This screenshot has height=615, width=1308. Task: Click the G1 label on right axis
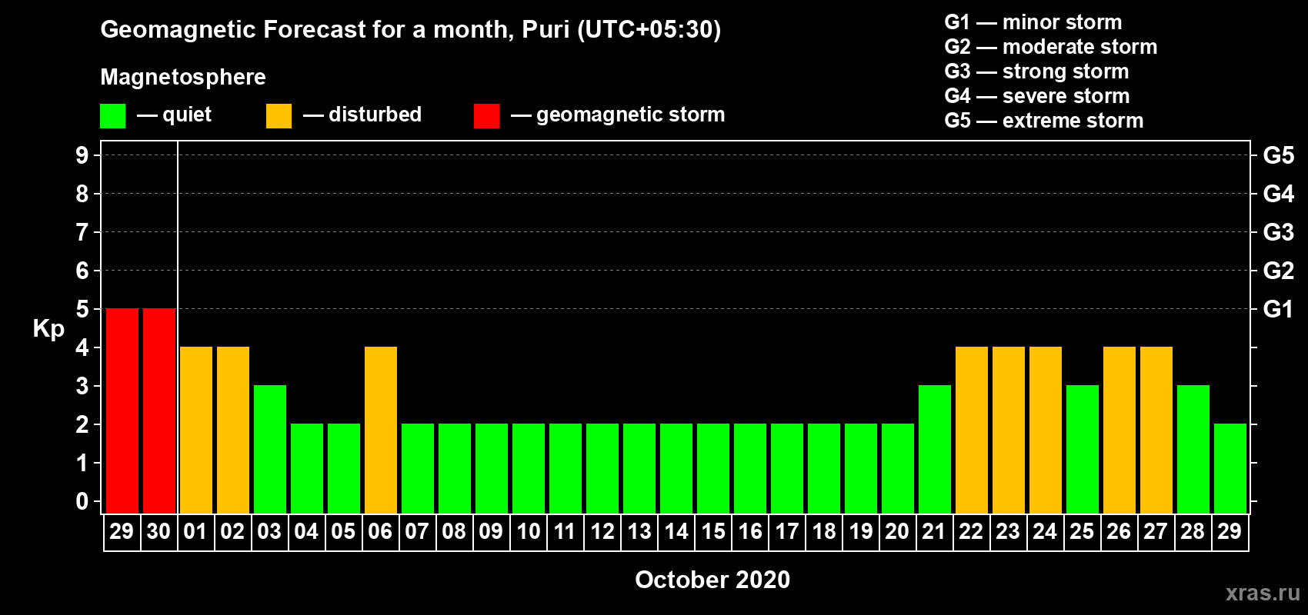(1279, 309)
